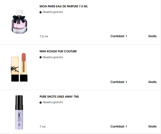Click the checkmark icon beside Mon Paris sample
The image size is (161, 134).
pyautogui.click(x=41, y=12)
